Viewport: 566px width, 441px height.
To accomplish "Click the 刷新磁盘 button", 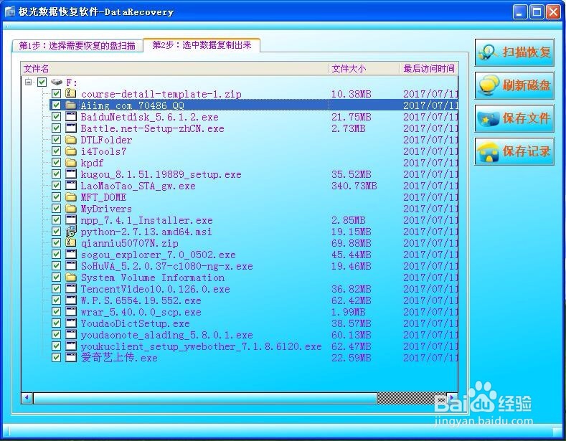I will [514, 85].
